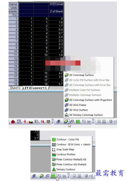Click the 3D bars icon in the lower toolbar
This screenshot has height=181, width=126.
pyautogui.click(x=34, y=176)
